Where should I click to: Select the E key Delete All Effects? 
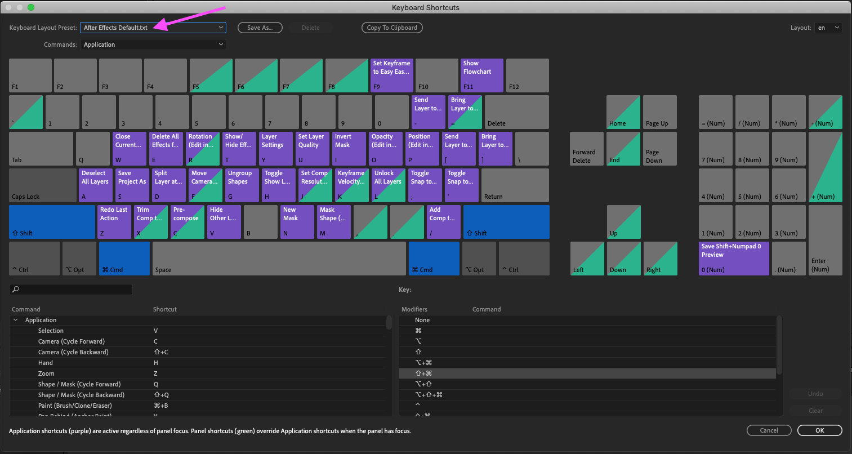tap(166, 149)
